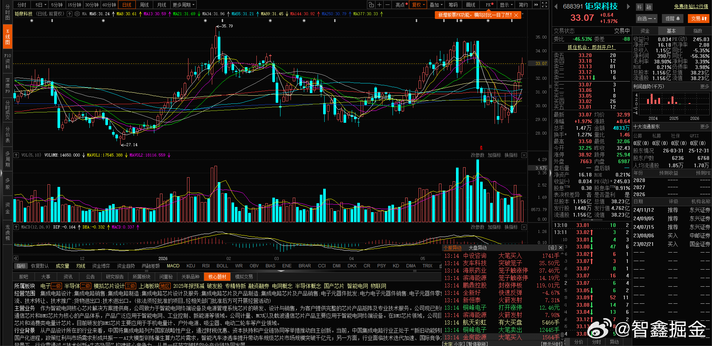The width and height of the screenshot is (712, 346).
Task: Click the fast-forward double arrow icon
Action: (536, 5)
